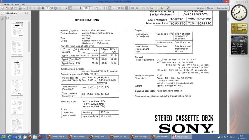Open the zoom percentage dropdown

click(91, 8)
